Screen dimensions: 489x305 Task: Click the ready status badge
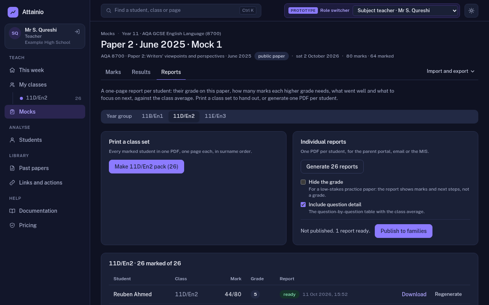[290, 294]
